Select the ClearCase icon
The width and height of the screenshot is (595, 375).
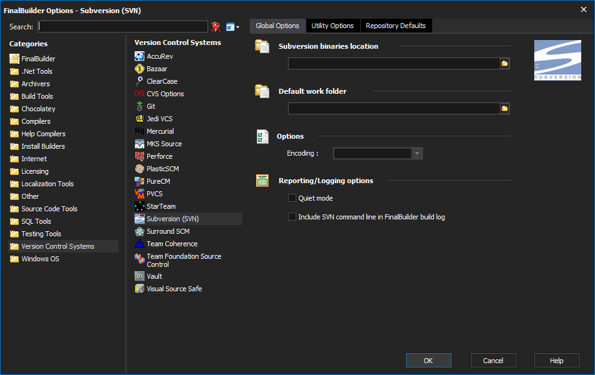pyautogui.click(x=140, y=81)
